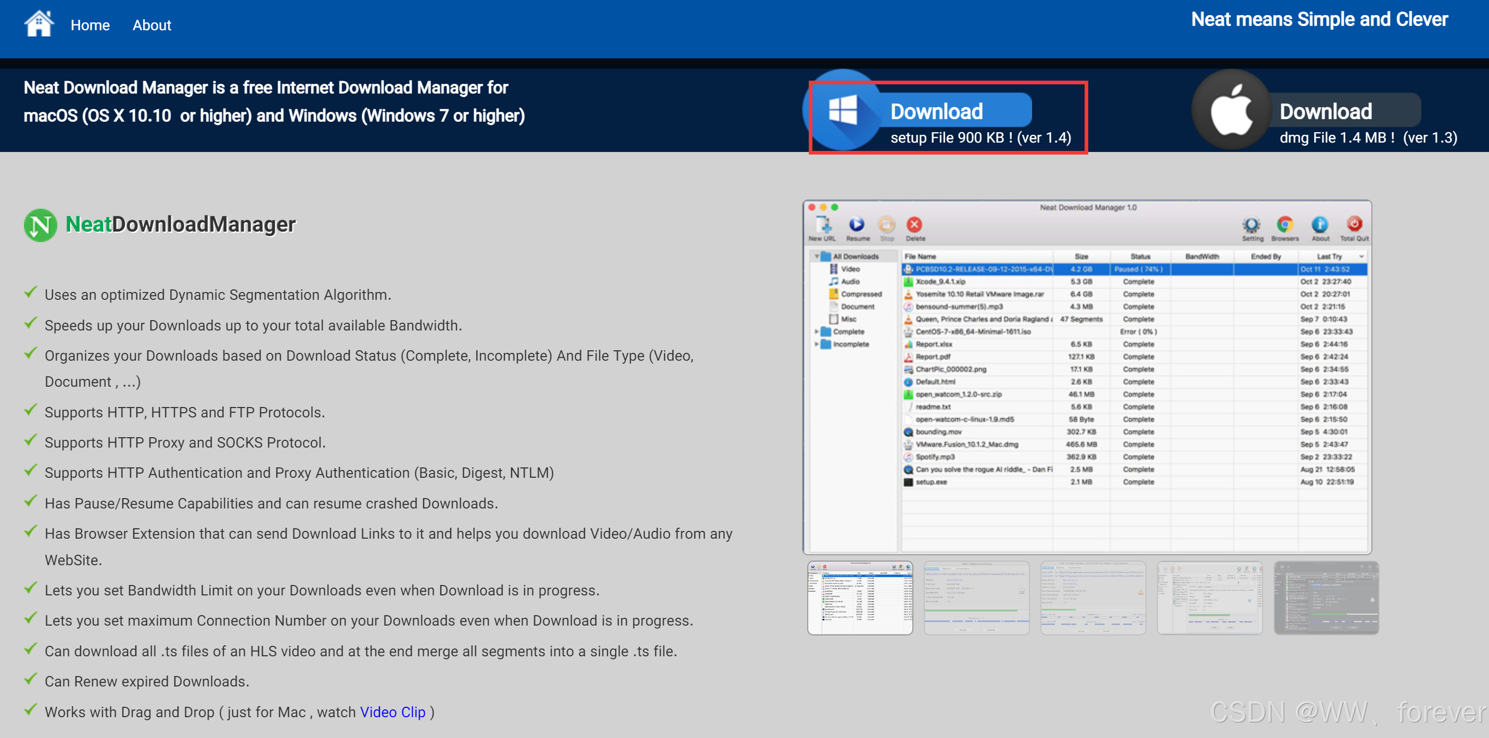Collapse the All Downloads tree arrow
The width and height of the screenshot is (1489, 738).
tap(816, 256)
